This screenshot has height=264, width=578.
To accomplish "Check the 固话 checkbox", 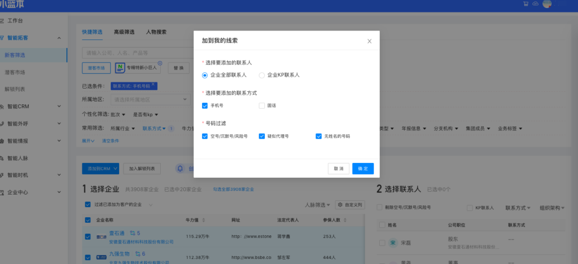I will tap(261, 105).
